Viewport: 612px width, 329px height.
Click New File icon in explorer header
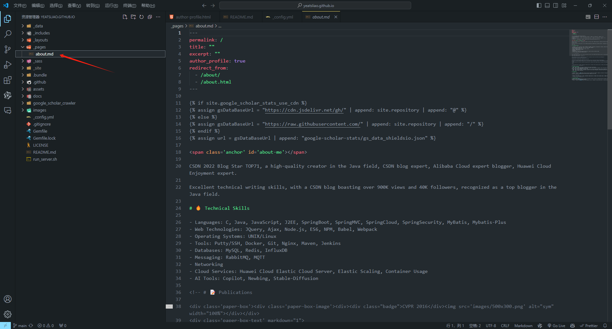pyautogui.click(x=125, y=17)
